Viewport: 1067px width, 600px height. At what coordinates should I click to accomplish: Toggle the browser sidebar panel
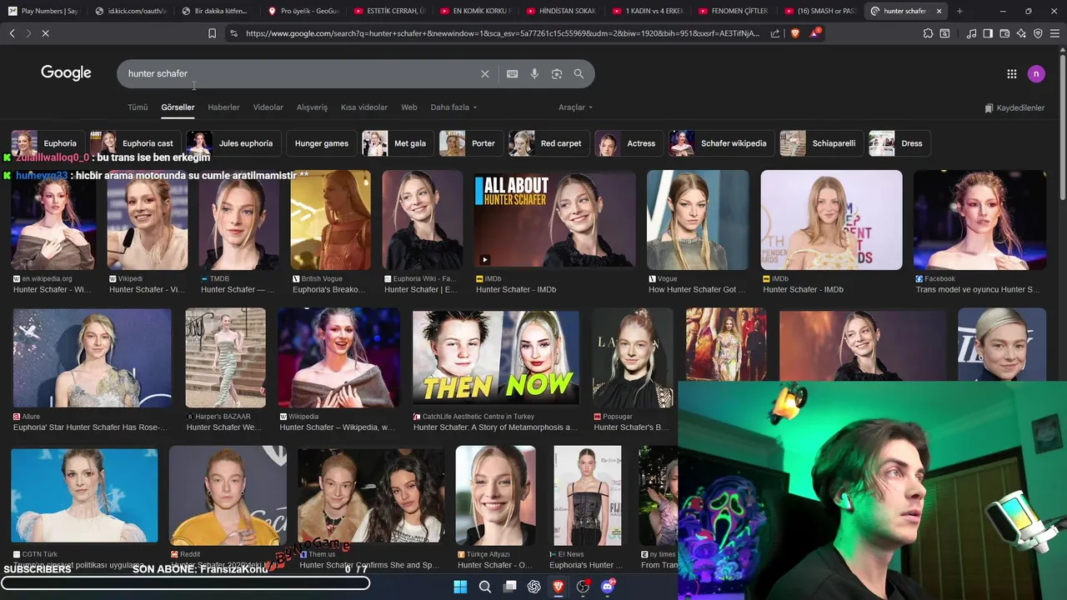pos(988,33)
